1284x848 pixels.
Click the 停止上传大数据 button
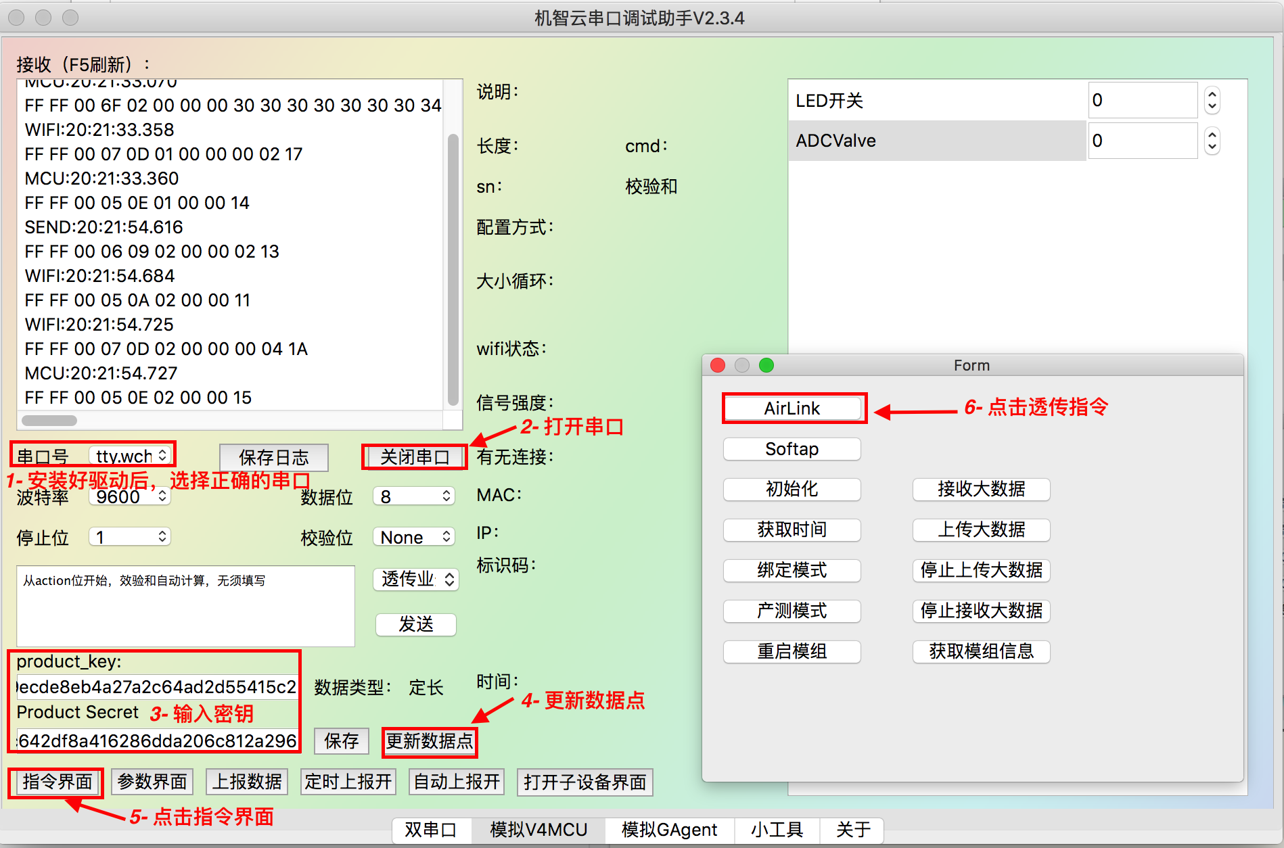[980, 570]
